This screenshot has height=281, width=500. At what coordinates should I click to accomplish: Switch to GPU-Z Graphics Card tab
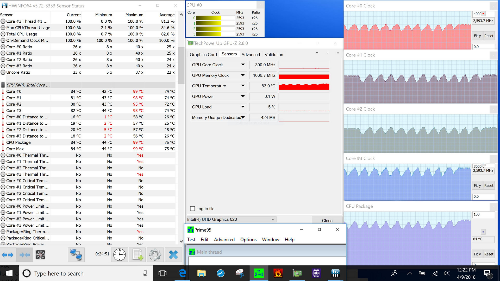tap(203, 55)
